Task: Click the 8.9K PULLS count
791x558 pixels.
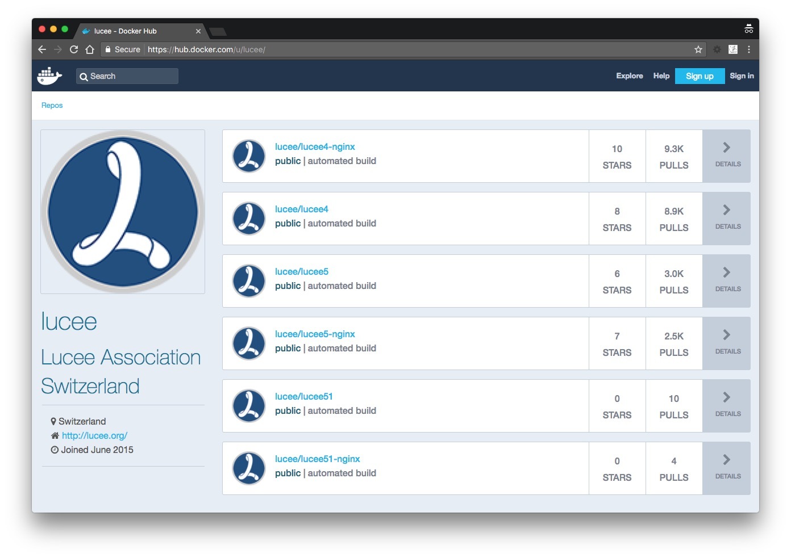Action: [674, 219]
